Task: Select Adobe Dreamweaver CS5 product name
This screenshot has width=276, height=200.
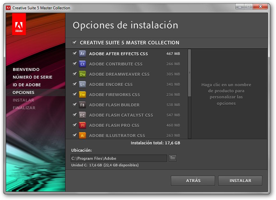Action: click(119, 74)
